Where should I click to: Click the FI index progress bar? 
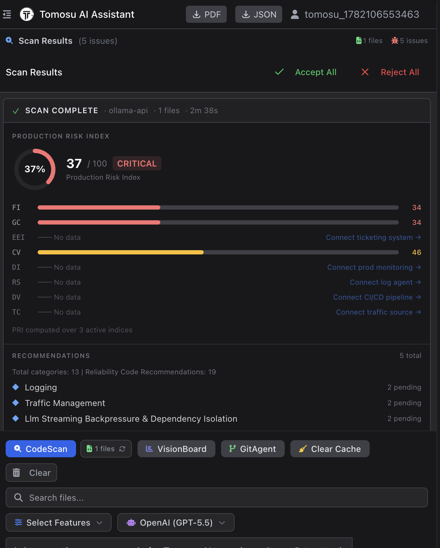[x=218, y=207]
